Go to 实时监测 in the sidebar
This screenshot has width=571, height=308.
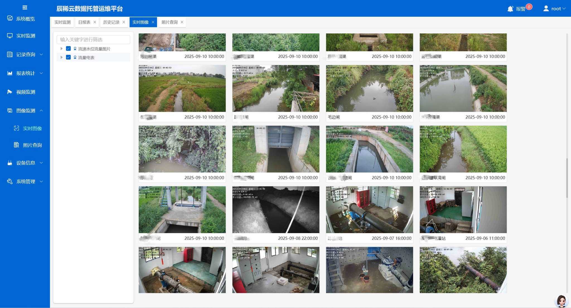coord(25,36)
